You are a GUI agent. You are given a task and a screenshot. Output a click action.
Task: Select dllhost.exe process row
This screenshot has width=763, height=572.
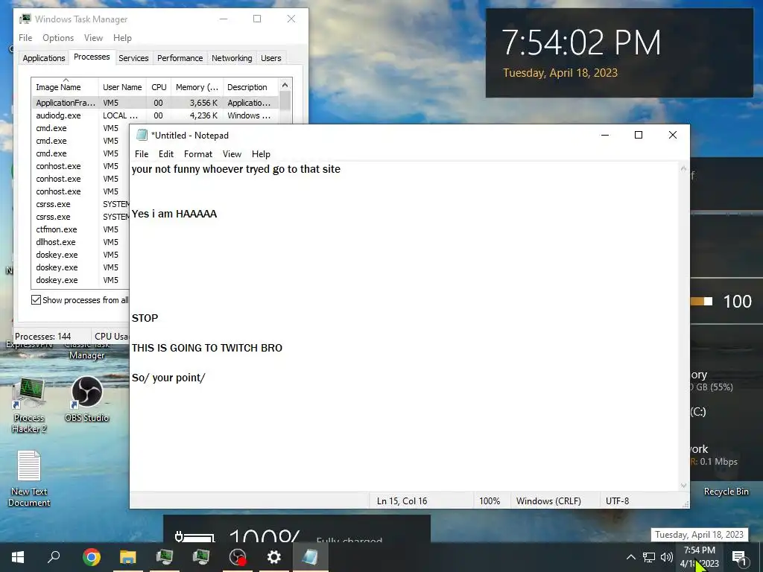tap(80, 242)
